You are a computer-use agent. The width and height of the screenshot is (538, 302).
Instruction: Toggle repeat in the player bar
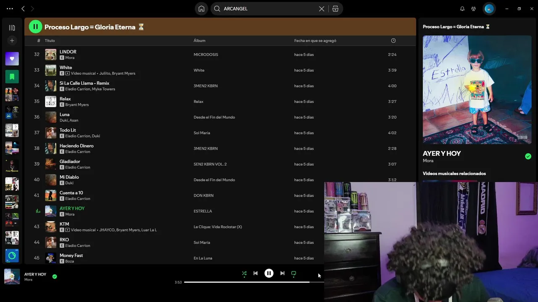294,273
